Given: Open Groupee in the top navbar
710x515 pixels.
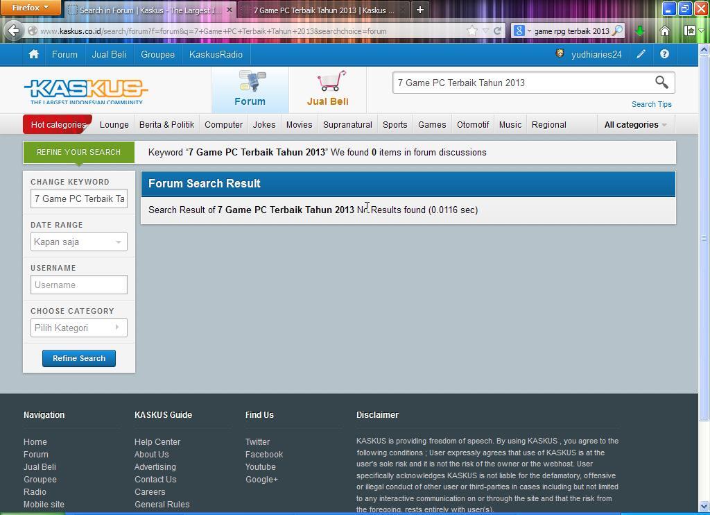Looking at the screenshot, I should (157, 54).
